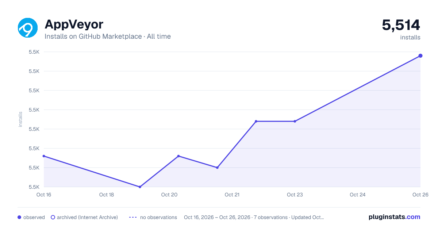
Task: Click the "Installs on GitHub Marketplace · All time" subtitle
Action: [108, 37]
